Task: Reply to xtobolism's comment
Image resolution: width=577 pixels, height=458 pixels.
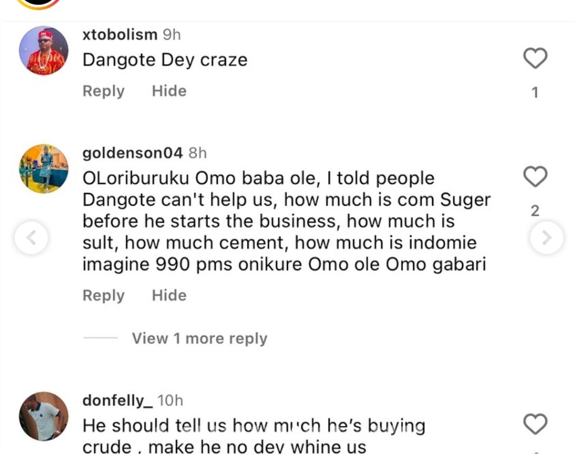Action: pyautogui.click(x=103, y=91)
